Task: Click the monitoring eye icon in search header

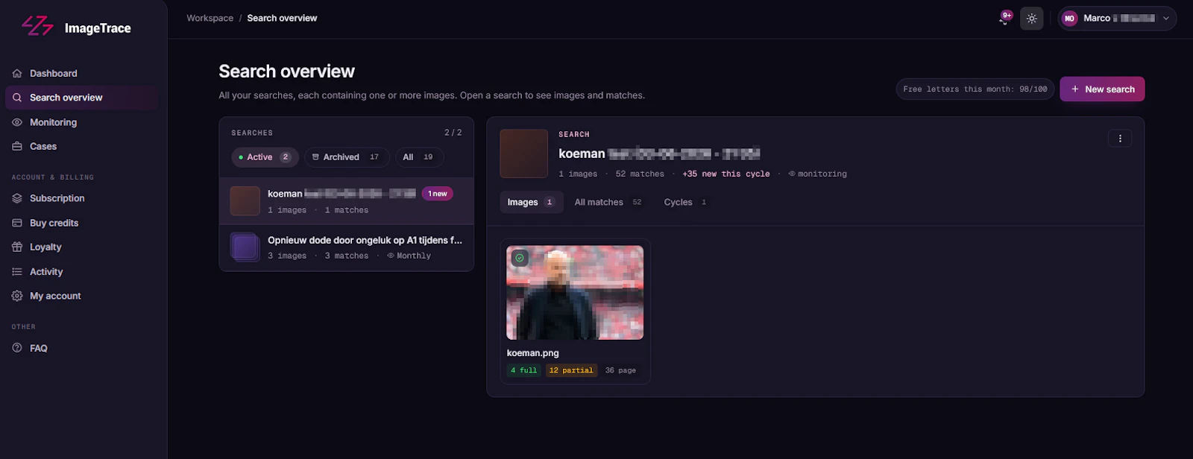Action: click(x=792, y=174)
